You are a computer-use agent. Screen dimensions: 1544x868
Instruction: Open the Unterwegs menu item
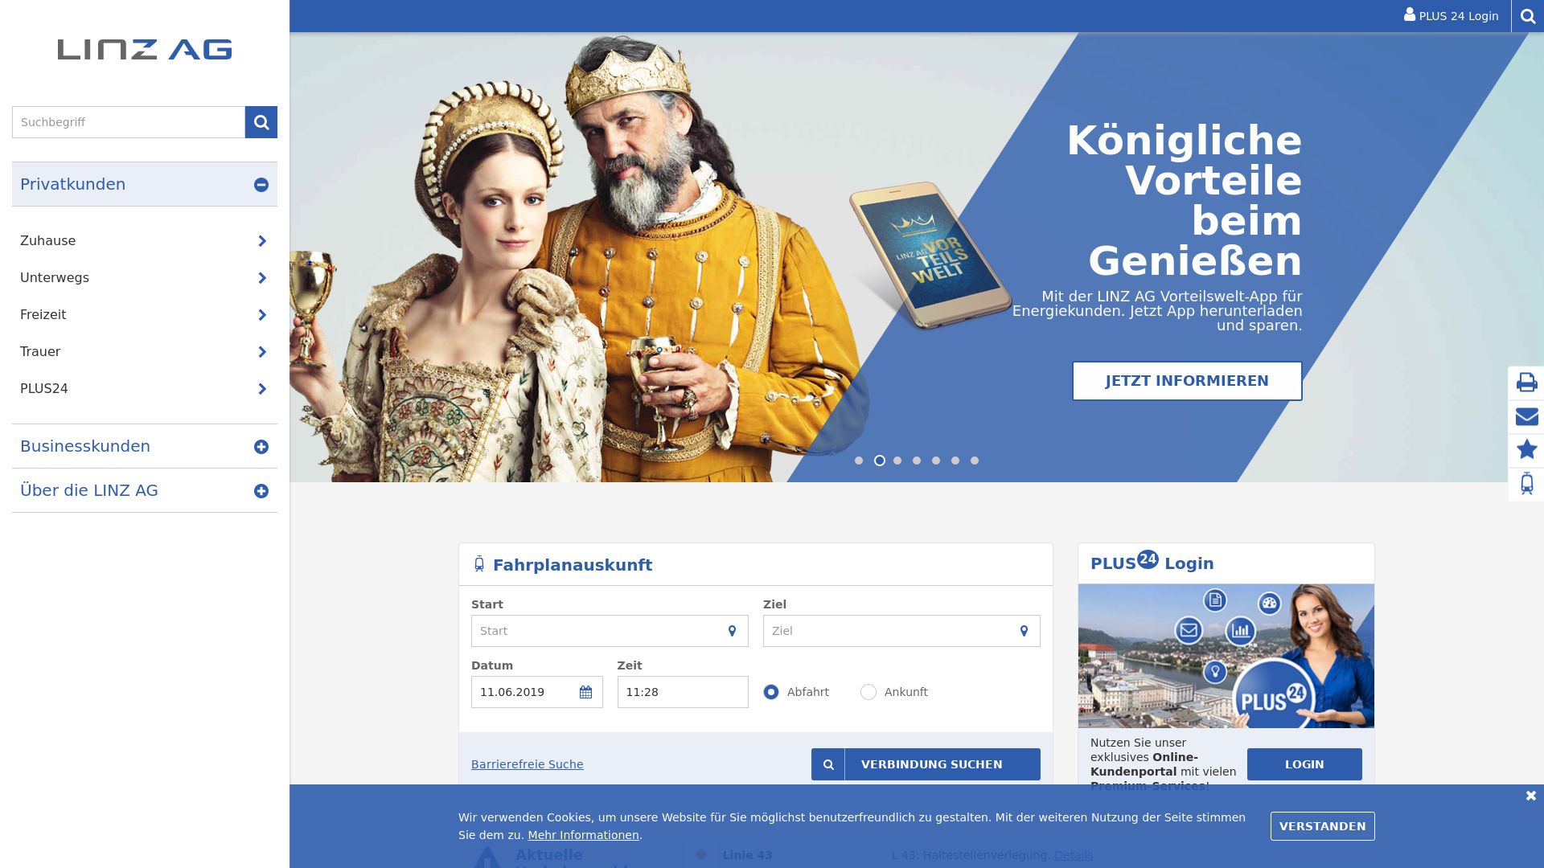[145, 278]
